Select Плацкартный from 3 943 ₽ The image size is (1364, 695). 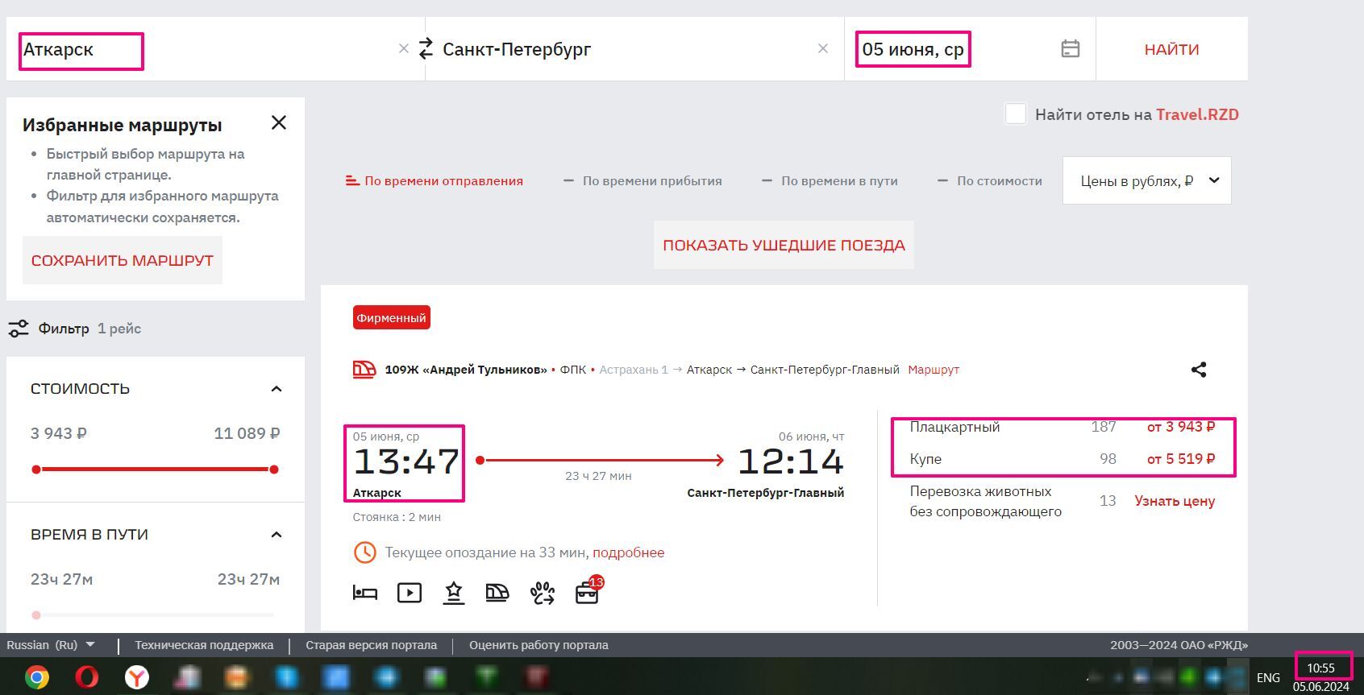coord(1063,427)
